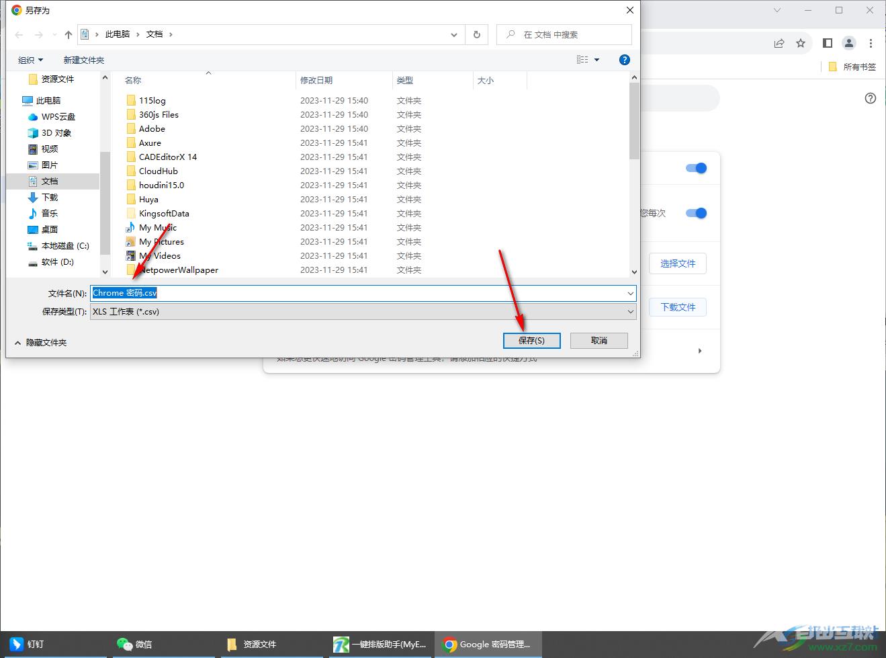
Task: Expand the arrow row in Chrome settings card
Action: point(700,351)
